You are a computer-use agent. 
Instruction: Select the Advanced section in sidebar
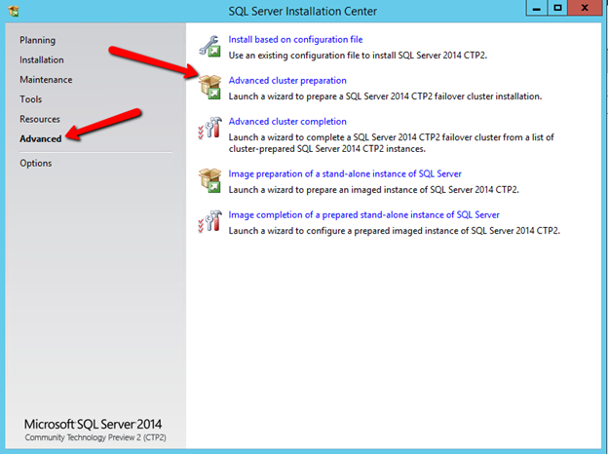tap(40, 138)
